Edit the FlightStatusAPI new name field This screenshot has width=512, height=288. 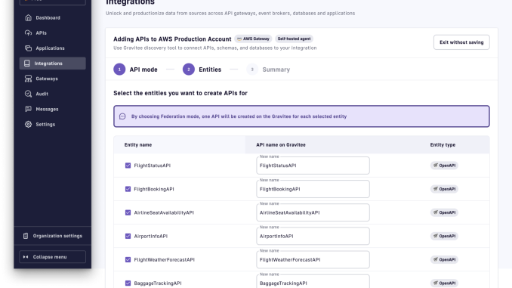(x=313, y=166)
